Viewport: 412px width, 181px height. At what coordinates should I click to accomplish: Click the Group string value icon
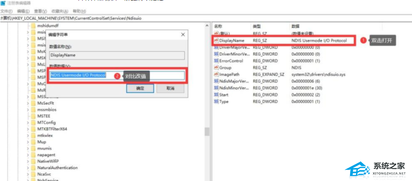tap(216, 67)
